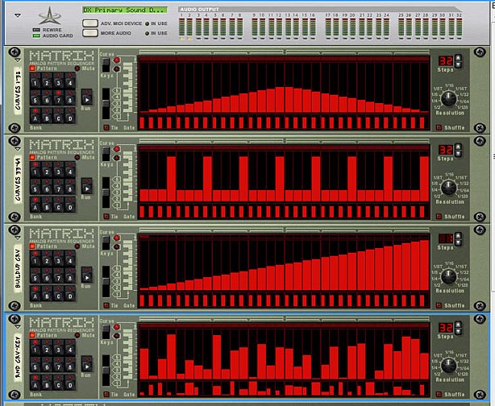The height and width of the screenshot is (406, 495).
Task: Mute the BUILDUP CRV Matrix
Action: 77,246
